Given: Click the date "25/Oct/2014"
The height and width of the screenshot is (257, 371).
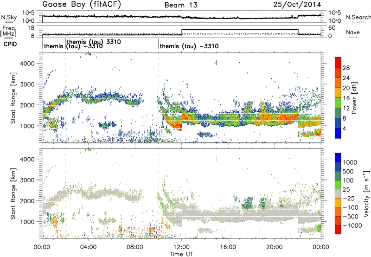Looking at the screenshot, I should (297, 5).
